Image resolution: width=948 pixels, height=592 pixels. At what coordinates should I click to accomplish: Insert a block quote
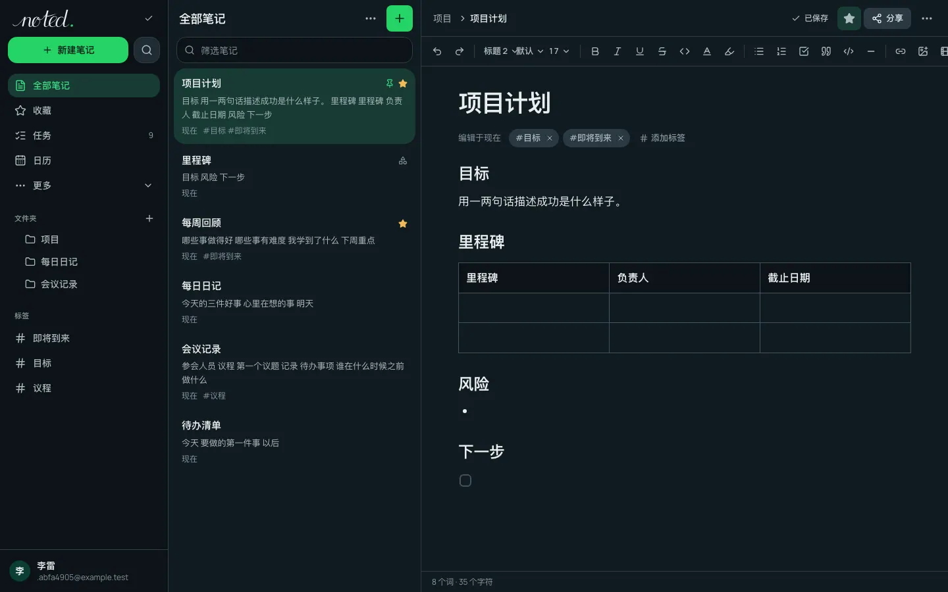point(826,51)
